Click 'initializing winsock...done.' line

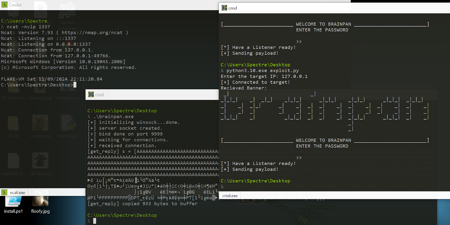133,122
